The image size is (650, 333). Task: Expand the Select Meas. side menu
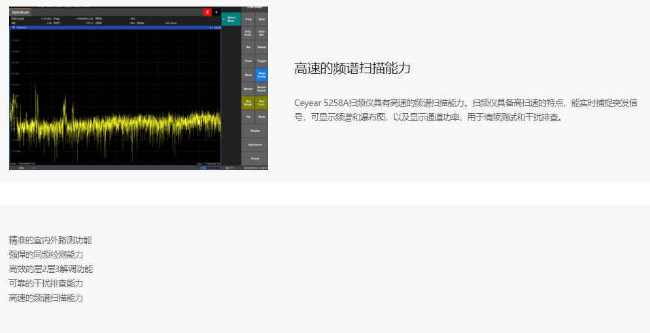231,19
